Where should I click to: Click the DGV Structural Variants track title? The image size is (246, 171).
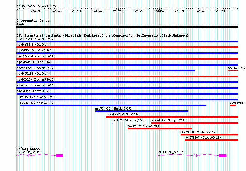(x=103, y=35)
